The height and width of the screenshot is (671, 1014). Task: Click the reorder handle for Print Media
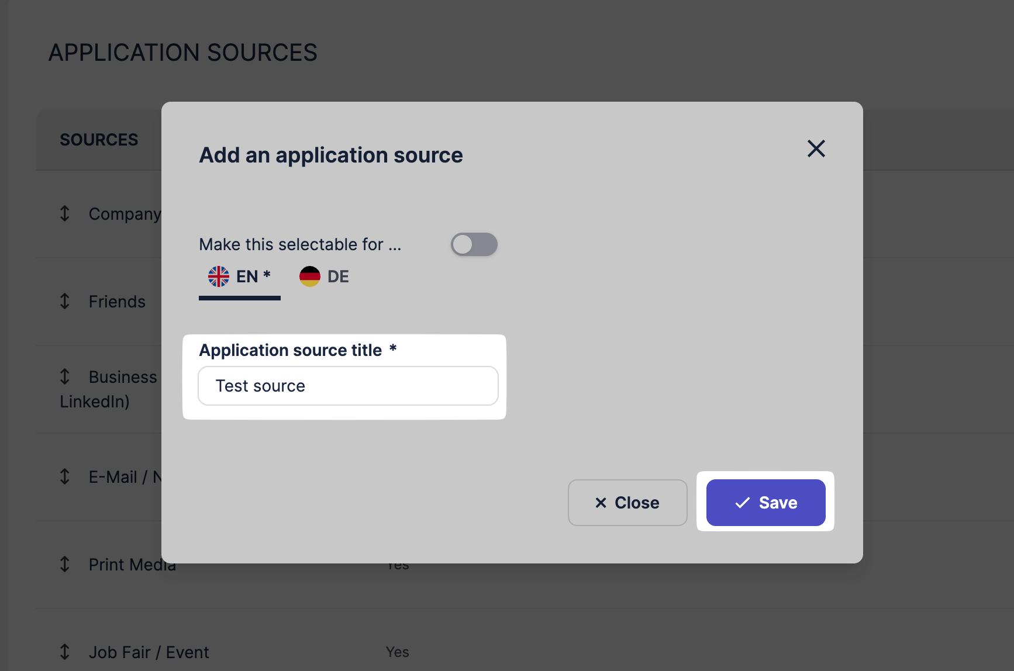pos(65,565)
